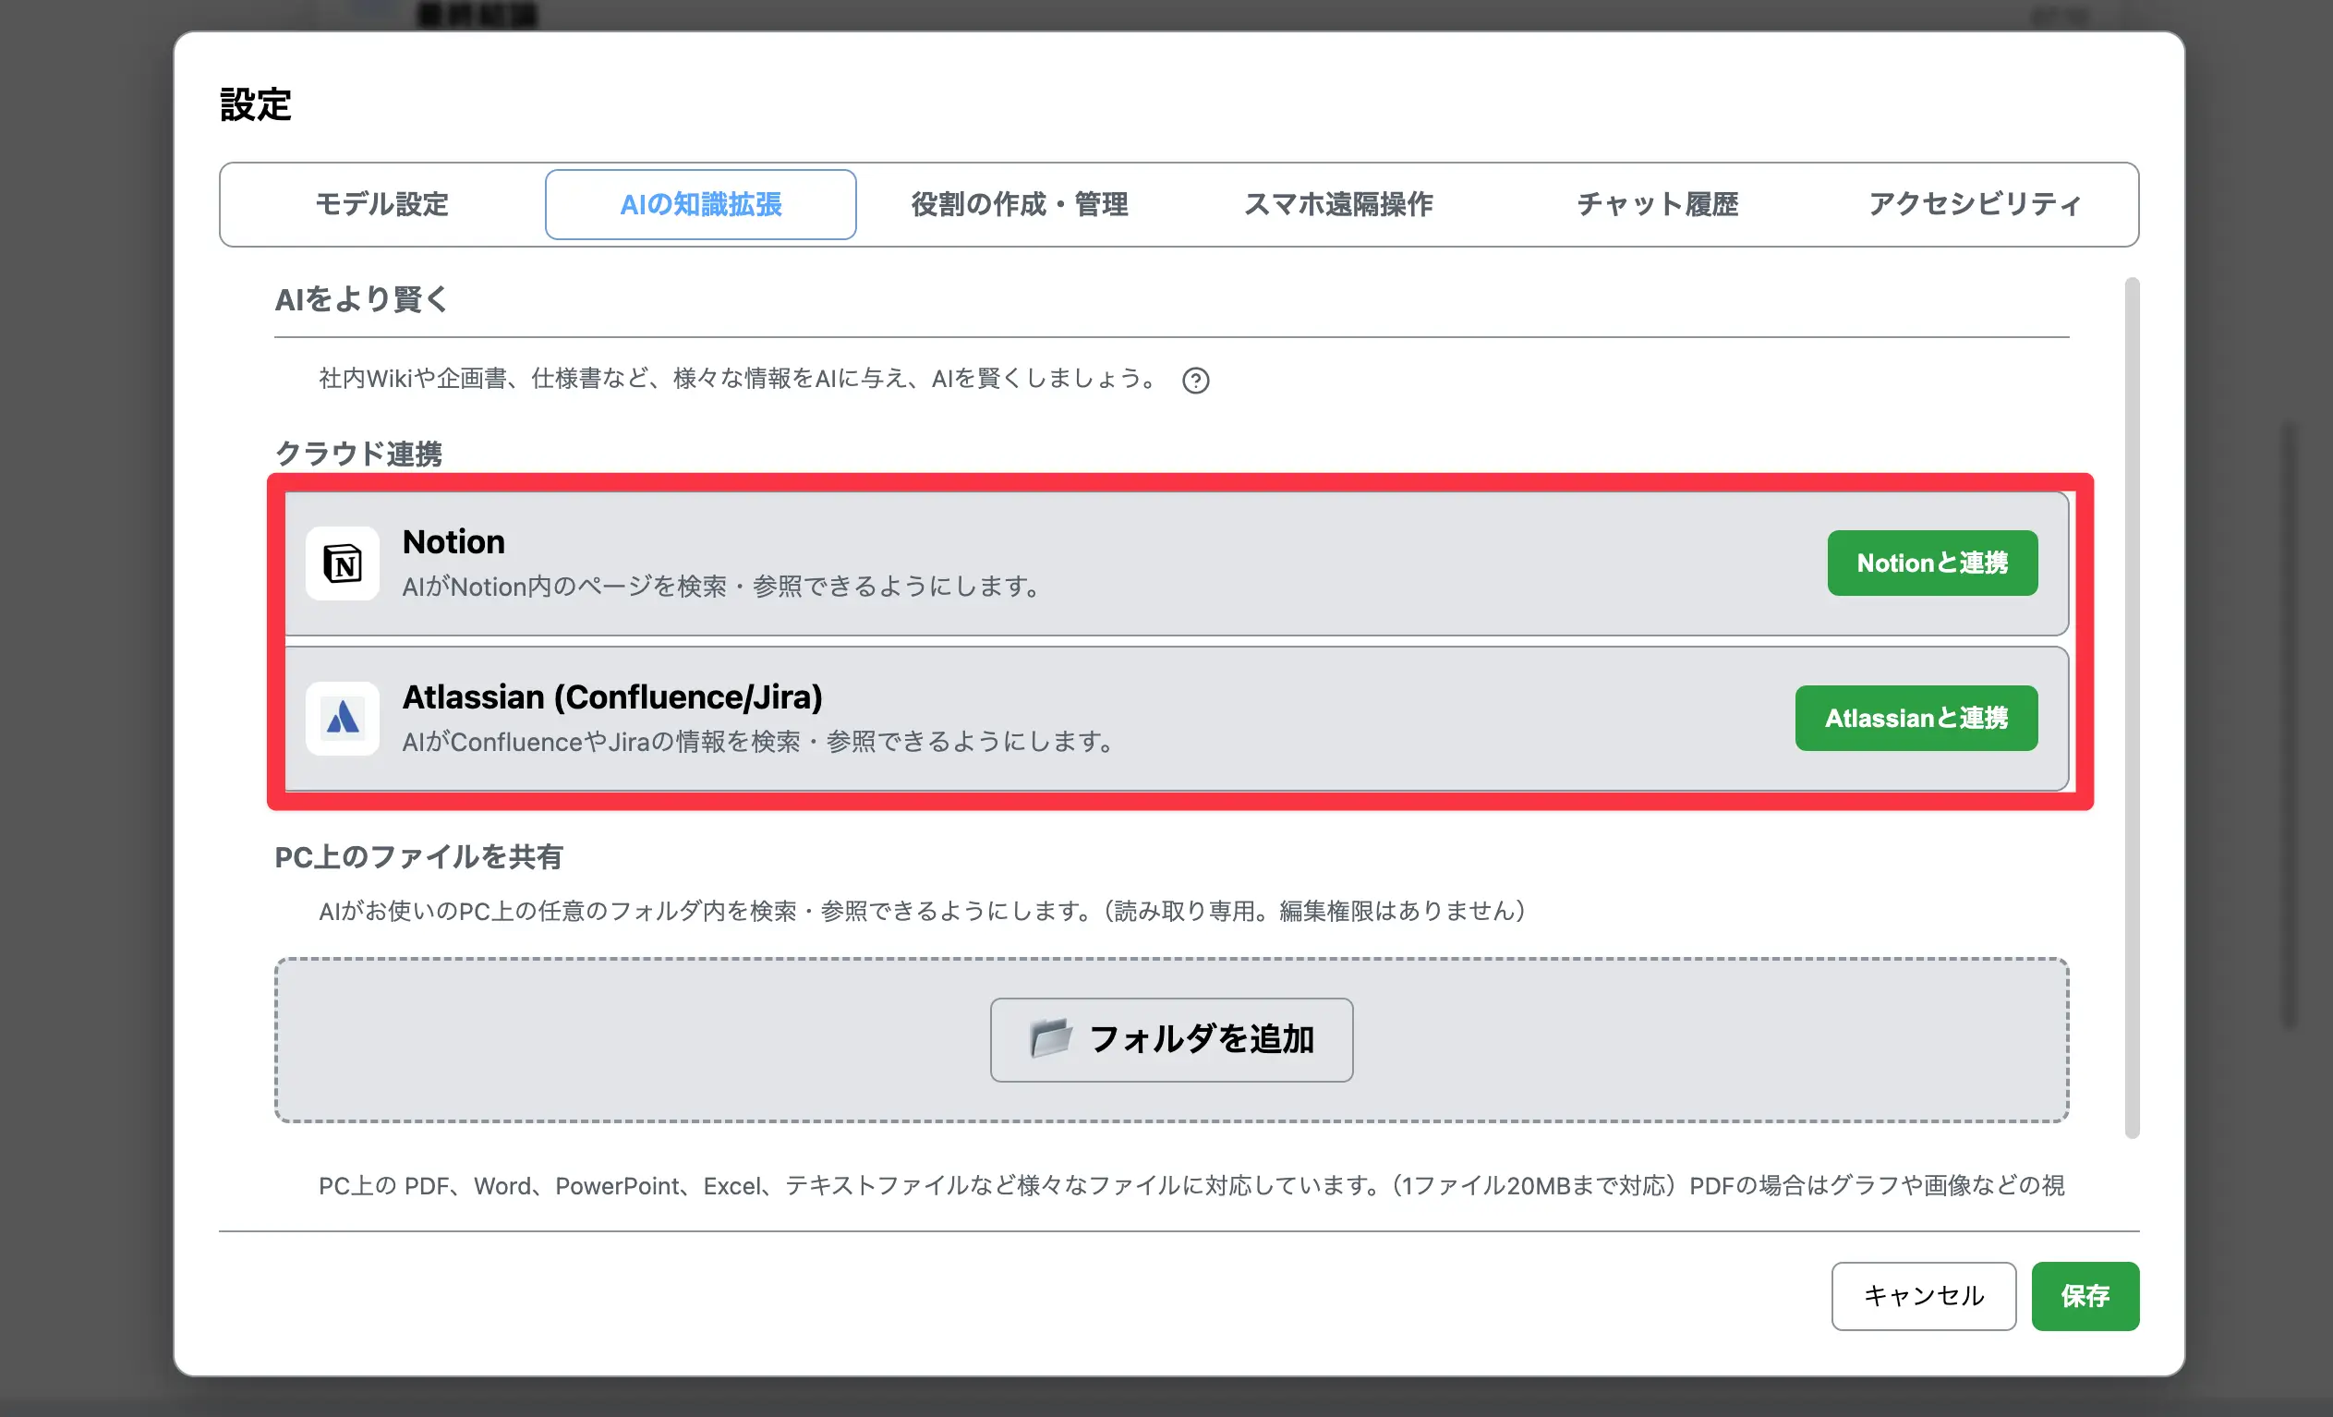Viewport: 2333px width, 1417px height.
Task: Open the help question-mark icon
Action: tap(1195, 380)
